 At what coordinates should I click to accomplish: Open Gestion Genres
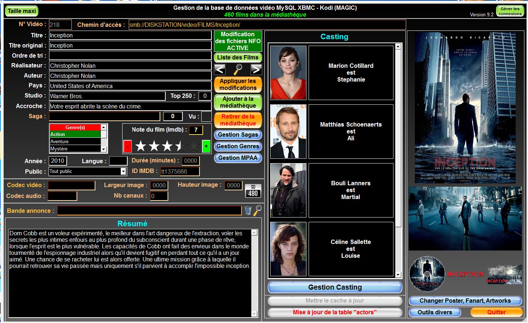click(x=238, y=146)
